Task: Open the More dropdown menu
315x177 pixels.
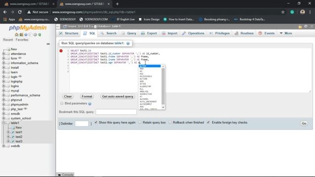Action: 286,33
